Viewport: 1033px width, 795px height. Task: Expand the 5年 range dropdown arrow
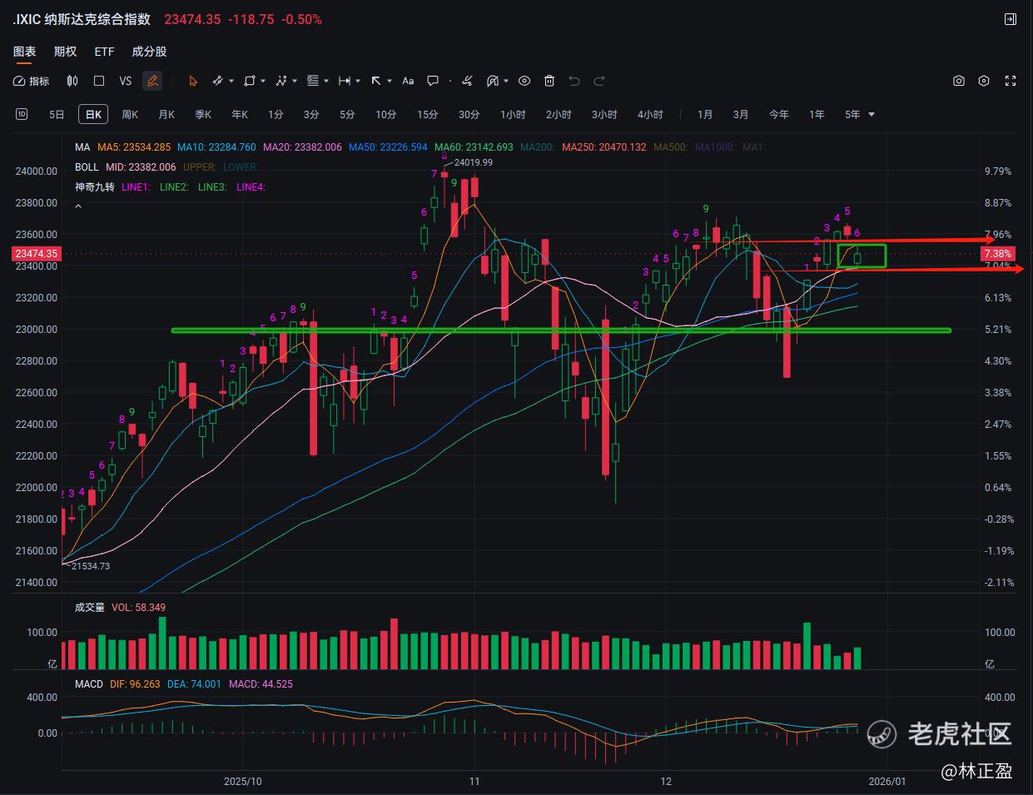(x=872, y=115)
